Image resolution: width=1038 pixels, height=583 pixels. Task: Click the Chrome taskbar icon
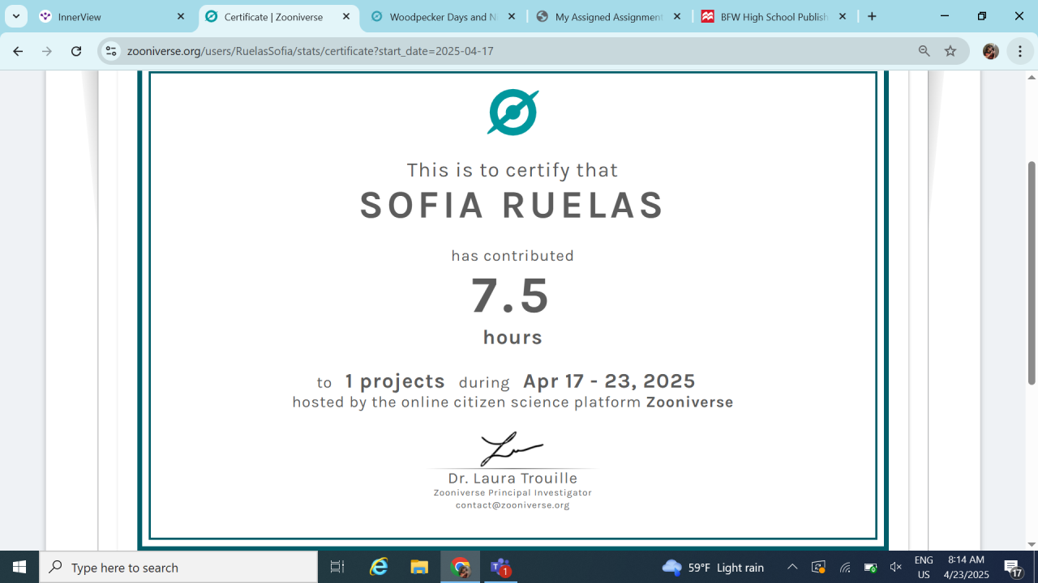click(x=460, y=567)
